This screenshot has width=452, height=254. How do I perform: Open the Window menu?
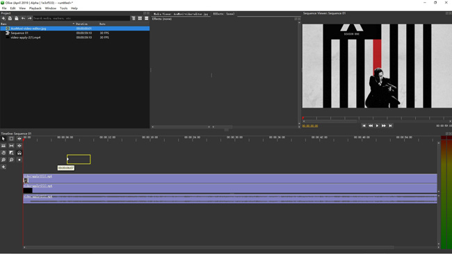point(51,8)
